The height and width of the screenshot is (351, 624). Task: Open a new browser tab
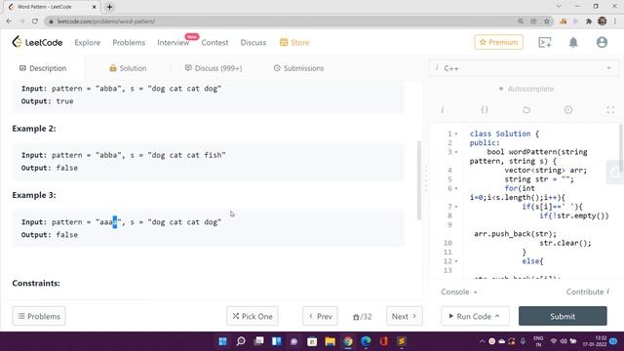tap(109, 7)
